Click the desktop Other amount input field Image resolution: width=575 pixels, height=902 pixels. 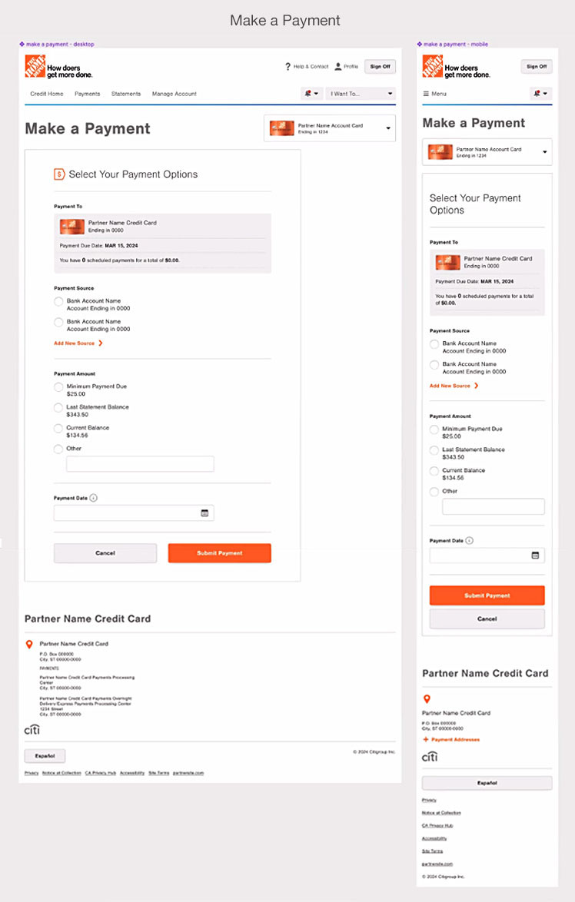pyautogui.click(x=140, y=464)
